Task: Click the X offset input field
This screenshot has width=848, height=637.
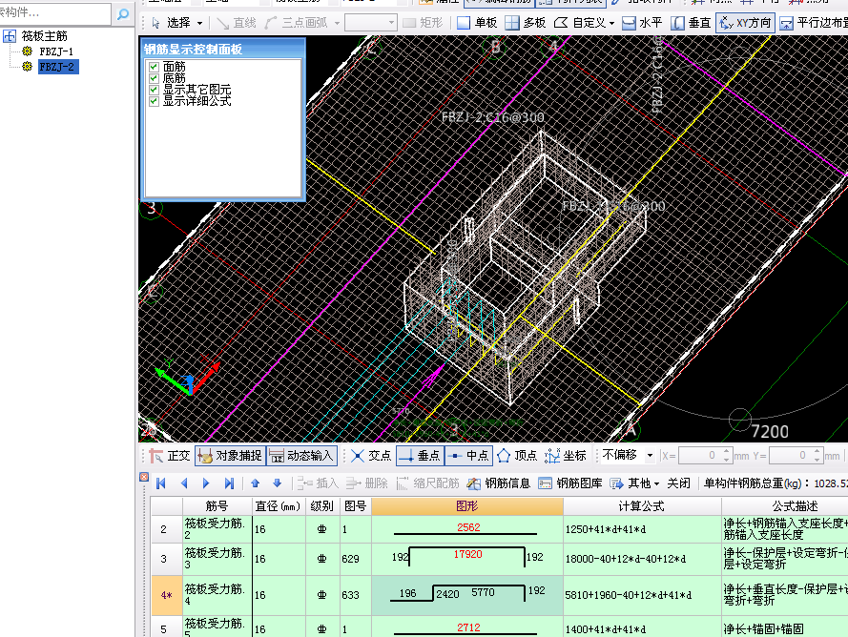Action: 701,456
